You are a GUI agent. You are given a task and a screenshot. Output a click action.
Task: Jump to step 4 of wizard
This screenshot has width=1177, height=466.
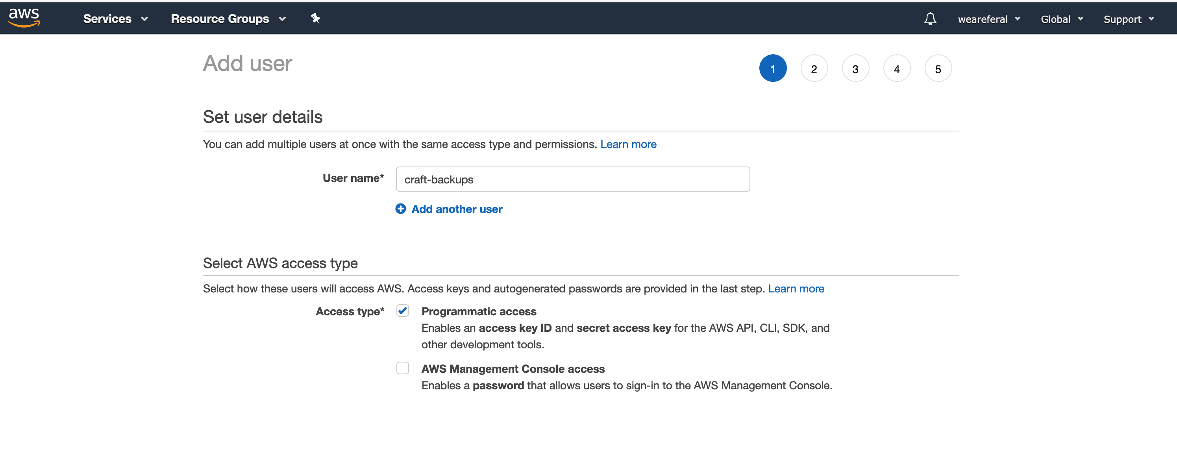pyautogui.click(x=896, y=68)
